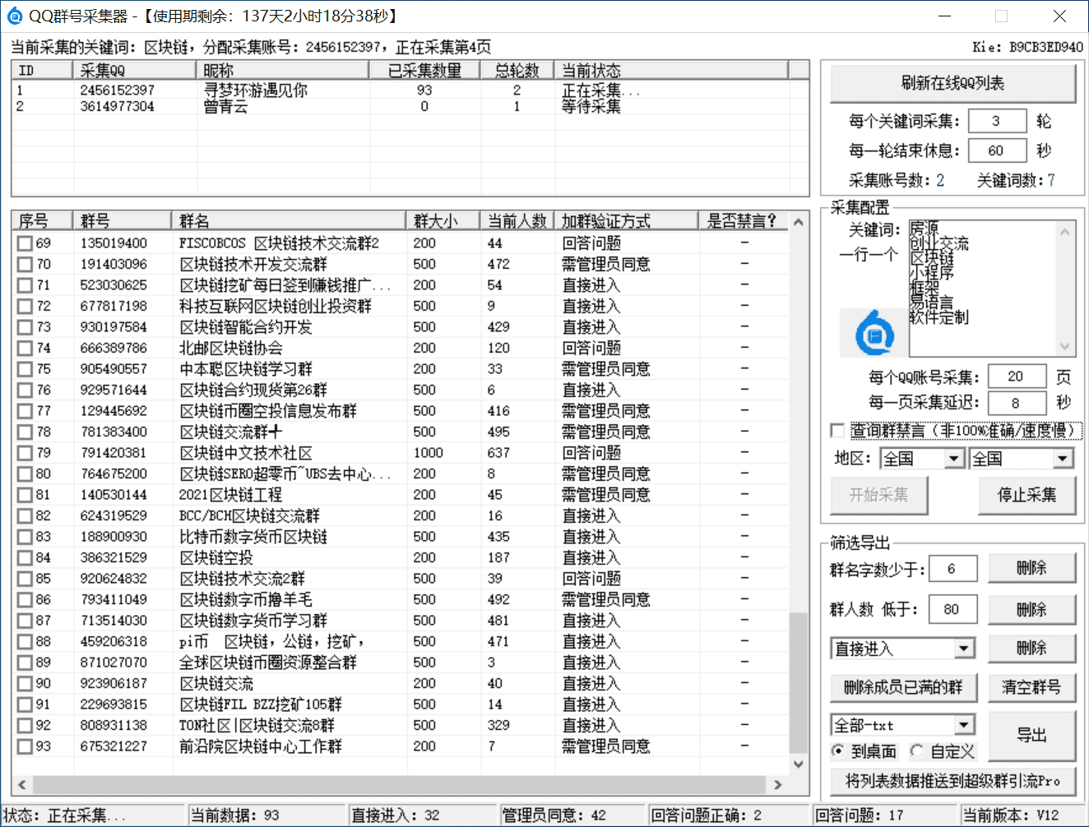Click the 群名字数少于 input field

tap(952, 568)
